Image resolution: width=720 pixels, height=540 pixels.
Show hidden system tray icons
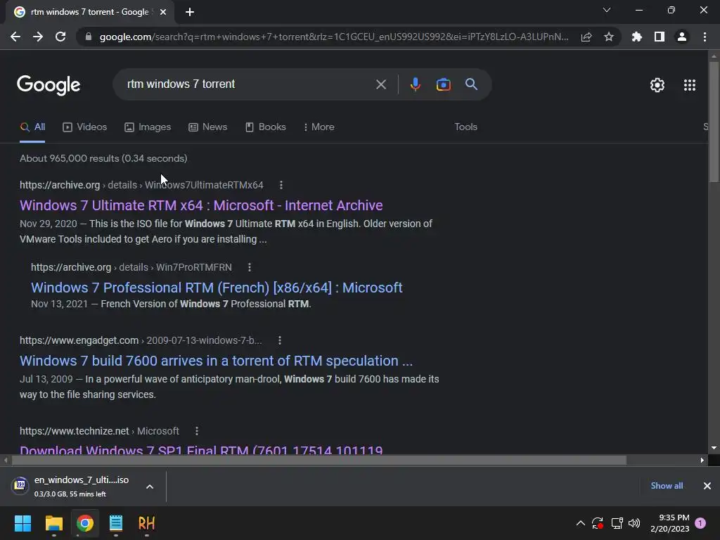click(x=580, y=523)
